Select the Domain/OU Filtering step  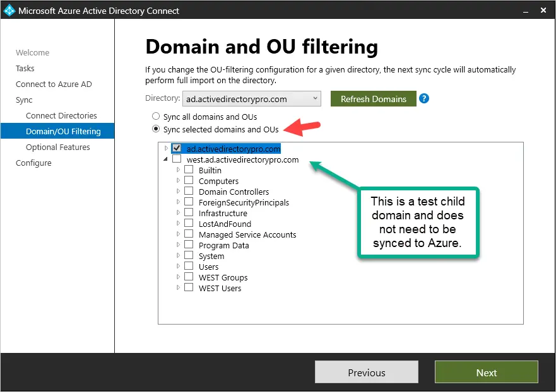click(x=57, y=131)
